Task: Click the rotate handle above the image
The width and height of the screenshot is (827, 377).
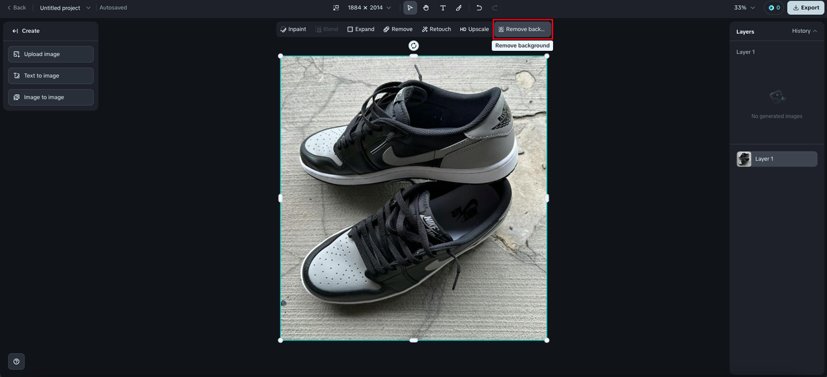Action: tap(413, 45)
